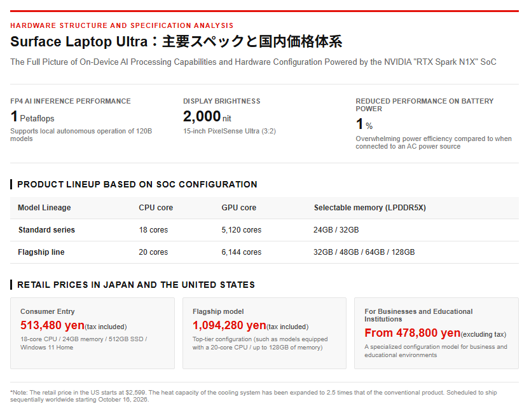This screenshot has width=529, height=413.
Task: Click the 5,120 cores GPU cell
Action: (241, 230)
